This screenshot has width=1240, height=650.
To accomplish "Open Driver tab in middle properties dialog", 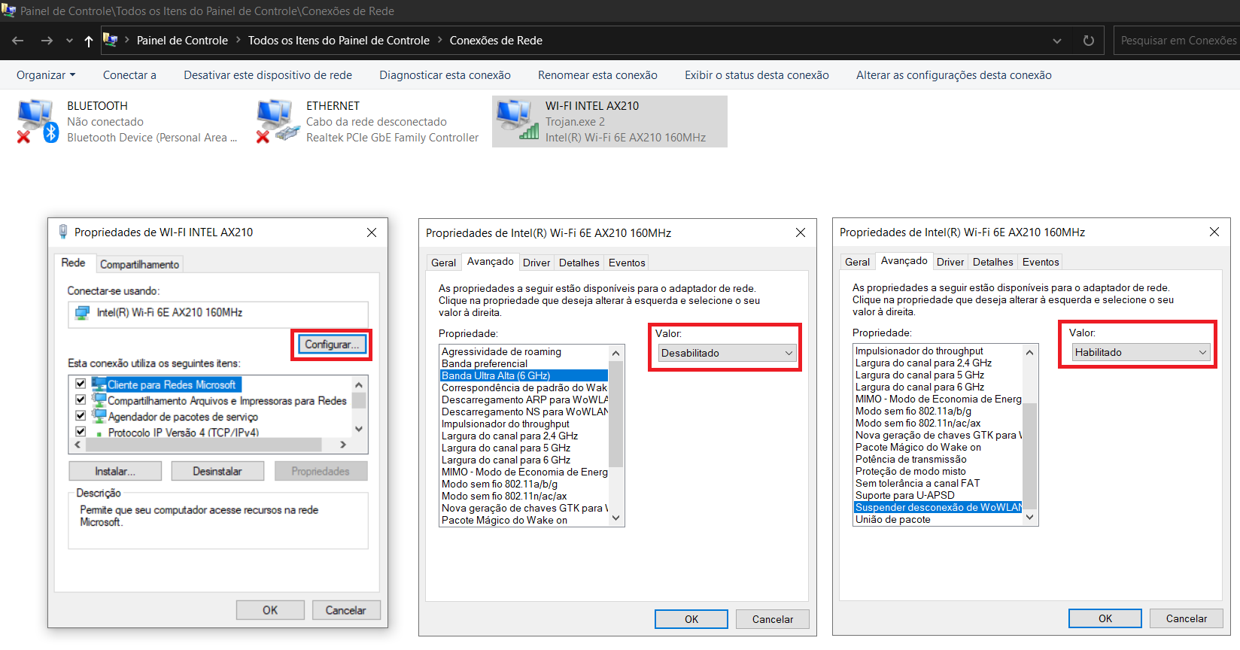I will (536, 263).
